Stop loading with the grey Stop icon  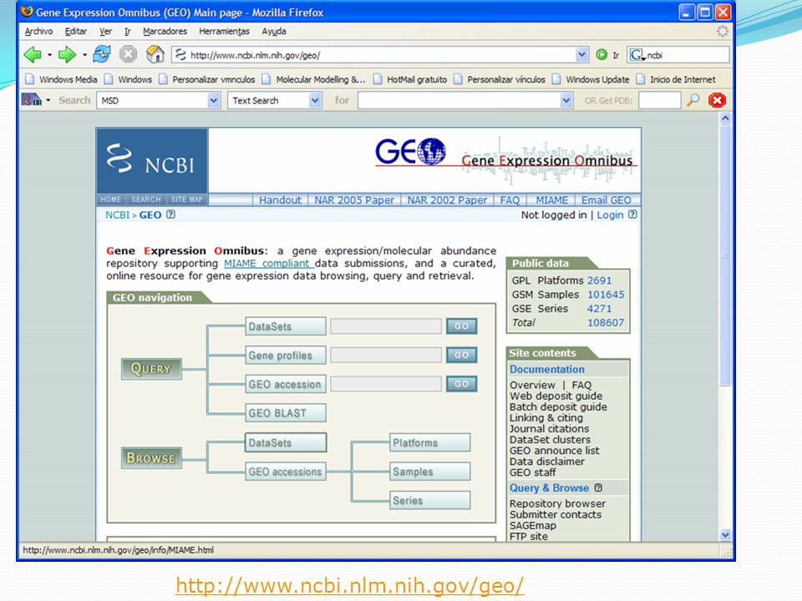(129, 54)
